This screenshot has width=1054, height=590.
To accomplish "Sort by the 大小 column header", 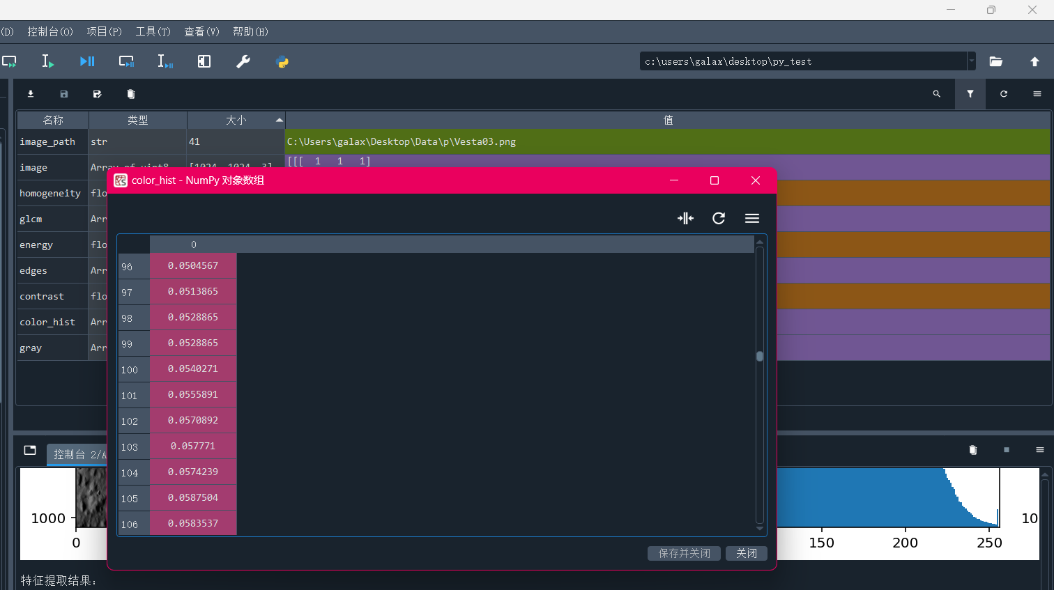I will [x=236, y=120].
